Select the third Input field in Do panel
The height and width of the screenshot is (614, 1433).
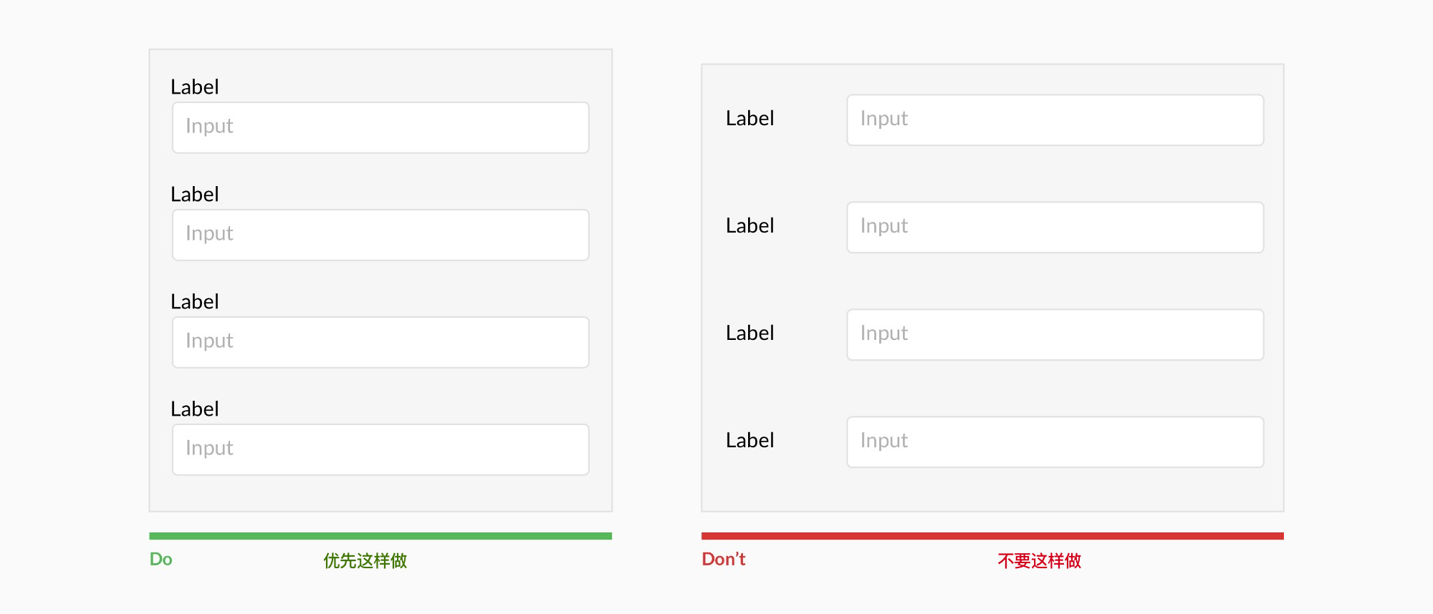(380, 342)
